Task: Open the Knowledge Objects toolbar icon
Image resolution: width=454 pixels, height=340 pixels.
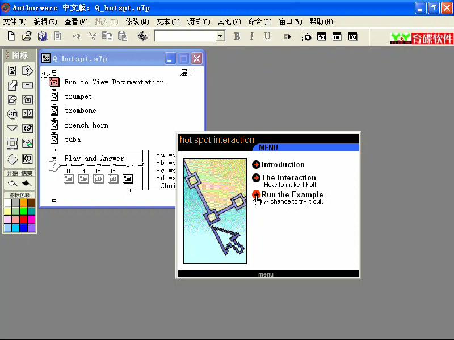Action: 352,37
